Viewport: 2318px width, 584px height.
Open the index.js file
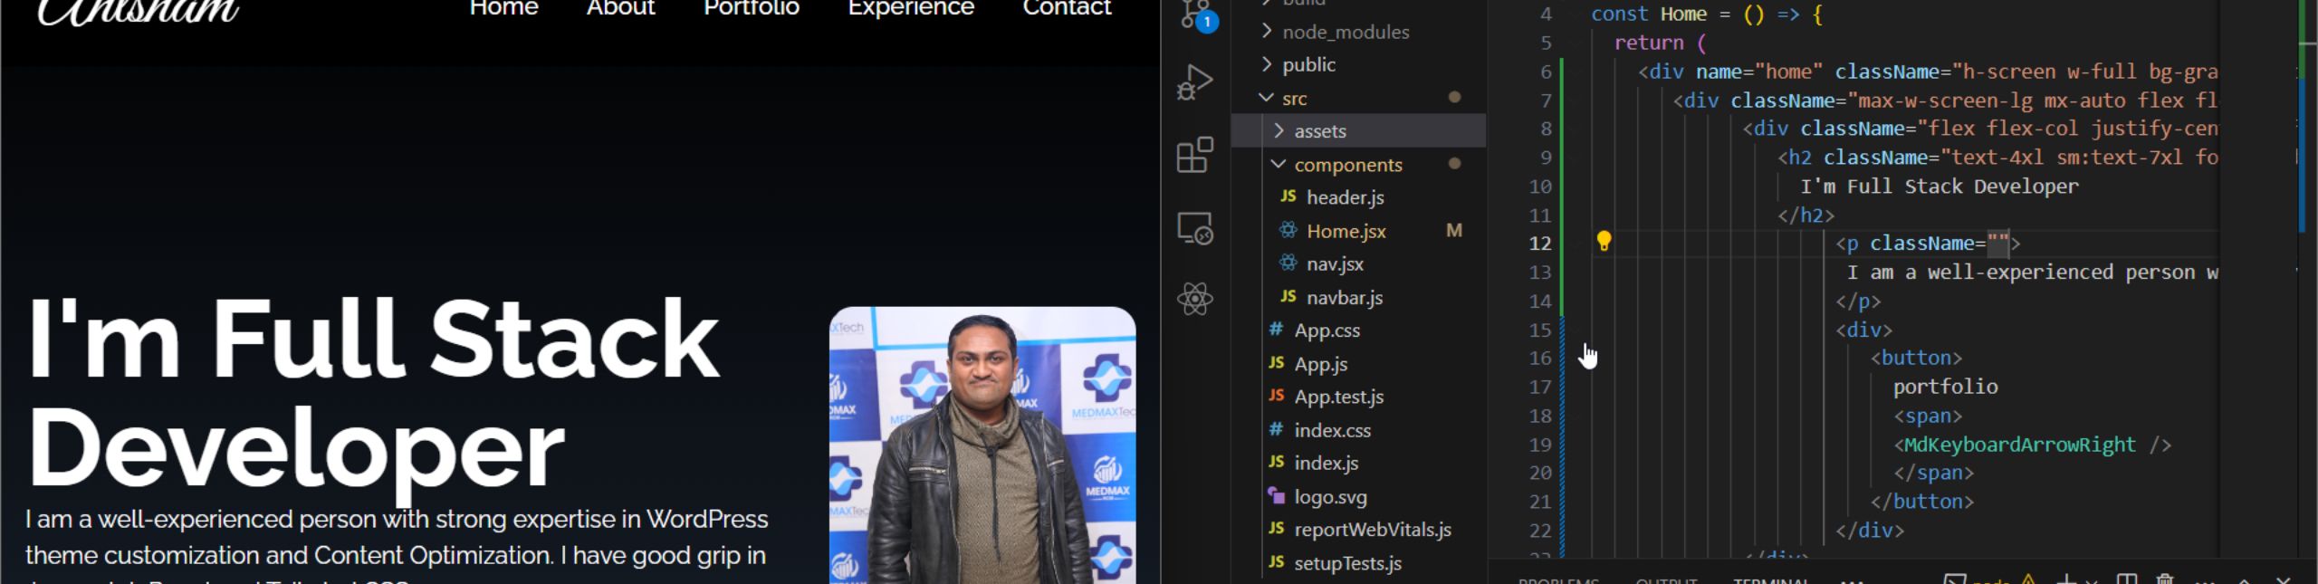click(x=1326, y=463)
